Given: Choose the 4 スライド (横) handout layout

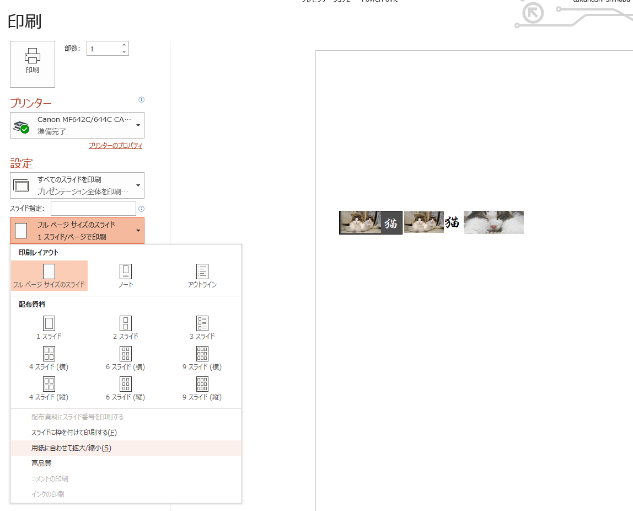Looking at the screenshot, I should (x=49, y=358).
